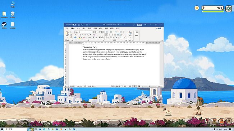
Task: Click the Text Effects blue A icon
Action: (x=75, y=38)
